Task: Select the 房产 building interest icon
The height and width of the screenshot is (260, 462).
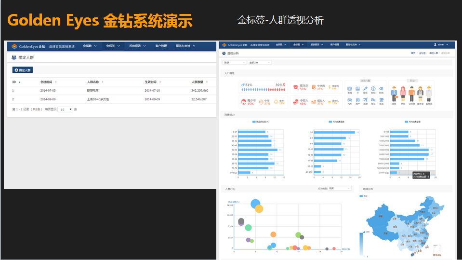Action: click(357, 100)
